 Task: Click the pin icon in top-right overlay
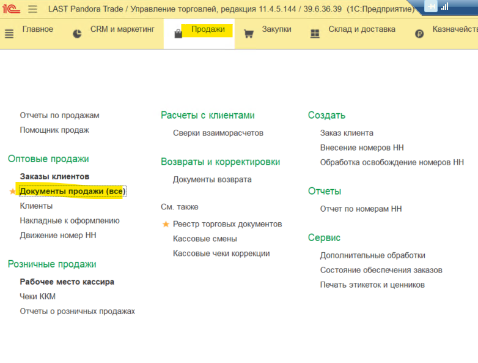431,6
